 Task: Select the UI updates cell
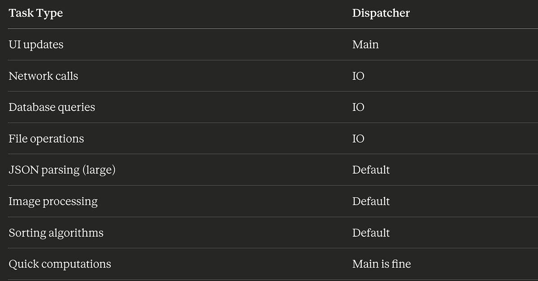36,45
